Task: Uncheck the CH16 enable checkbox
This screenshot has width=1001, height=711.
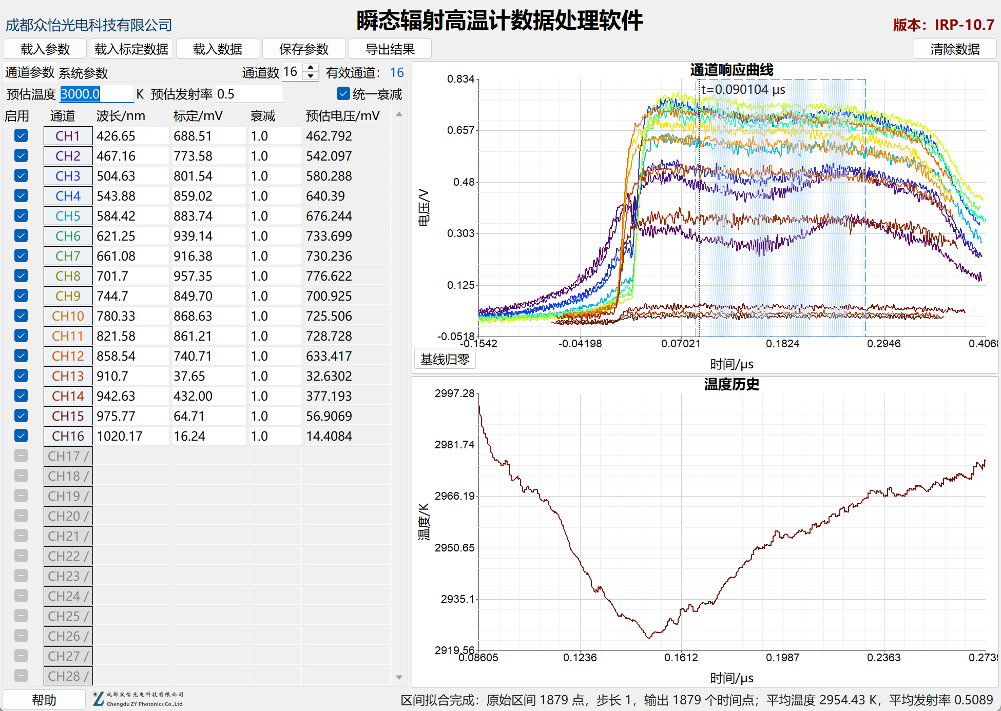Action: (21, 436)
